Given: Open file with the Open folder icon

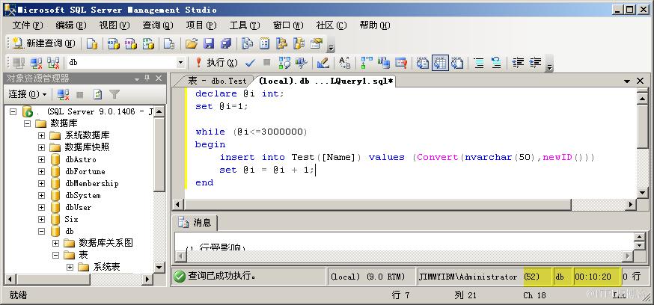Looking at the screenshot, I should 191,43.
